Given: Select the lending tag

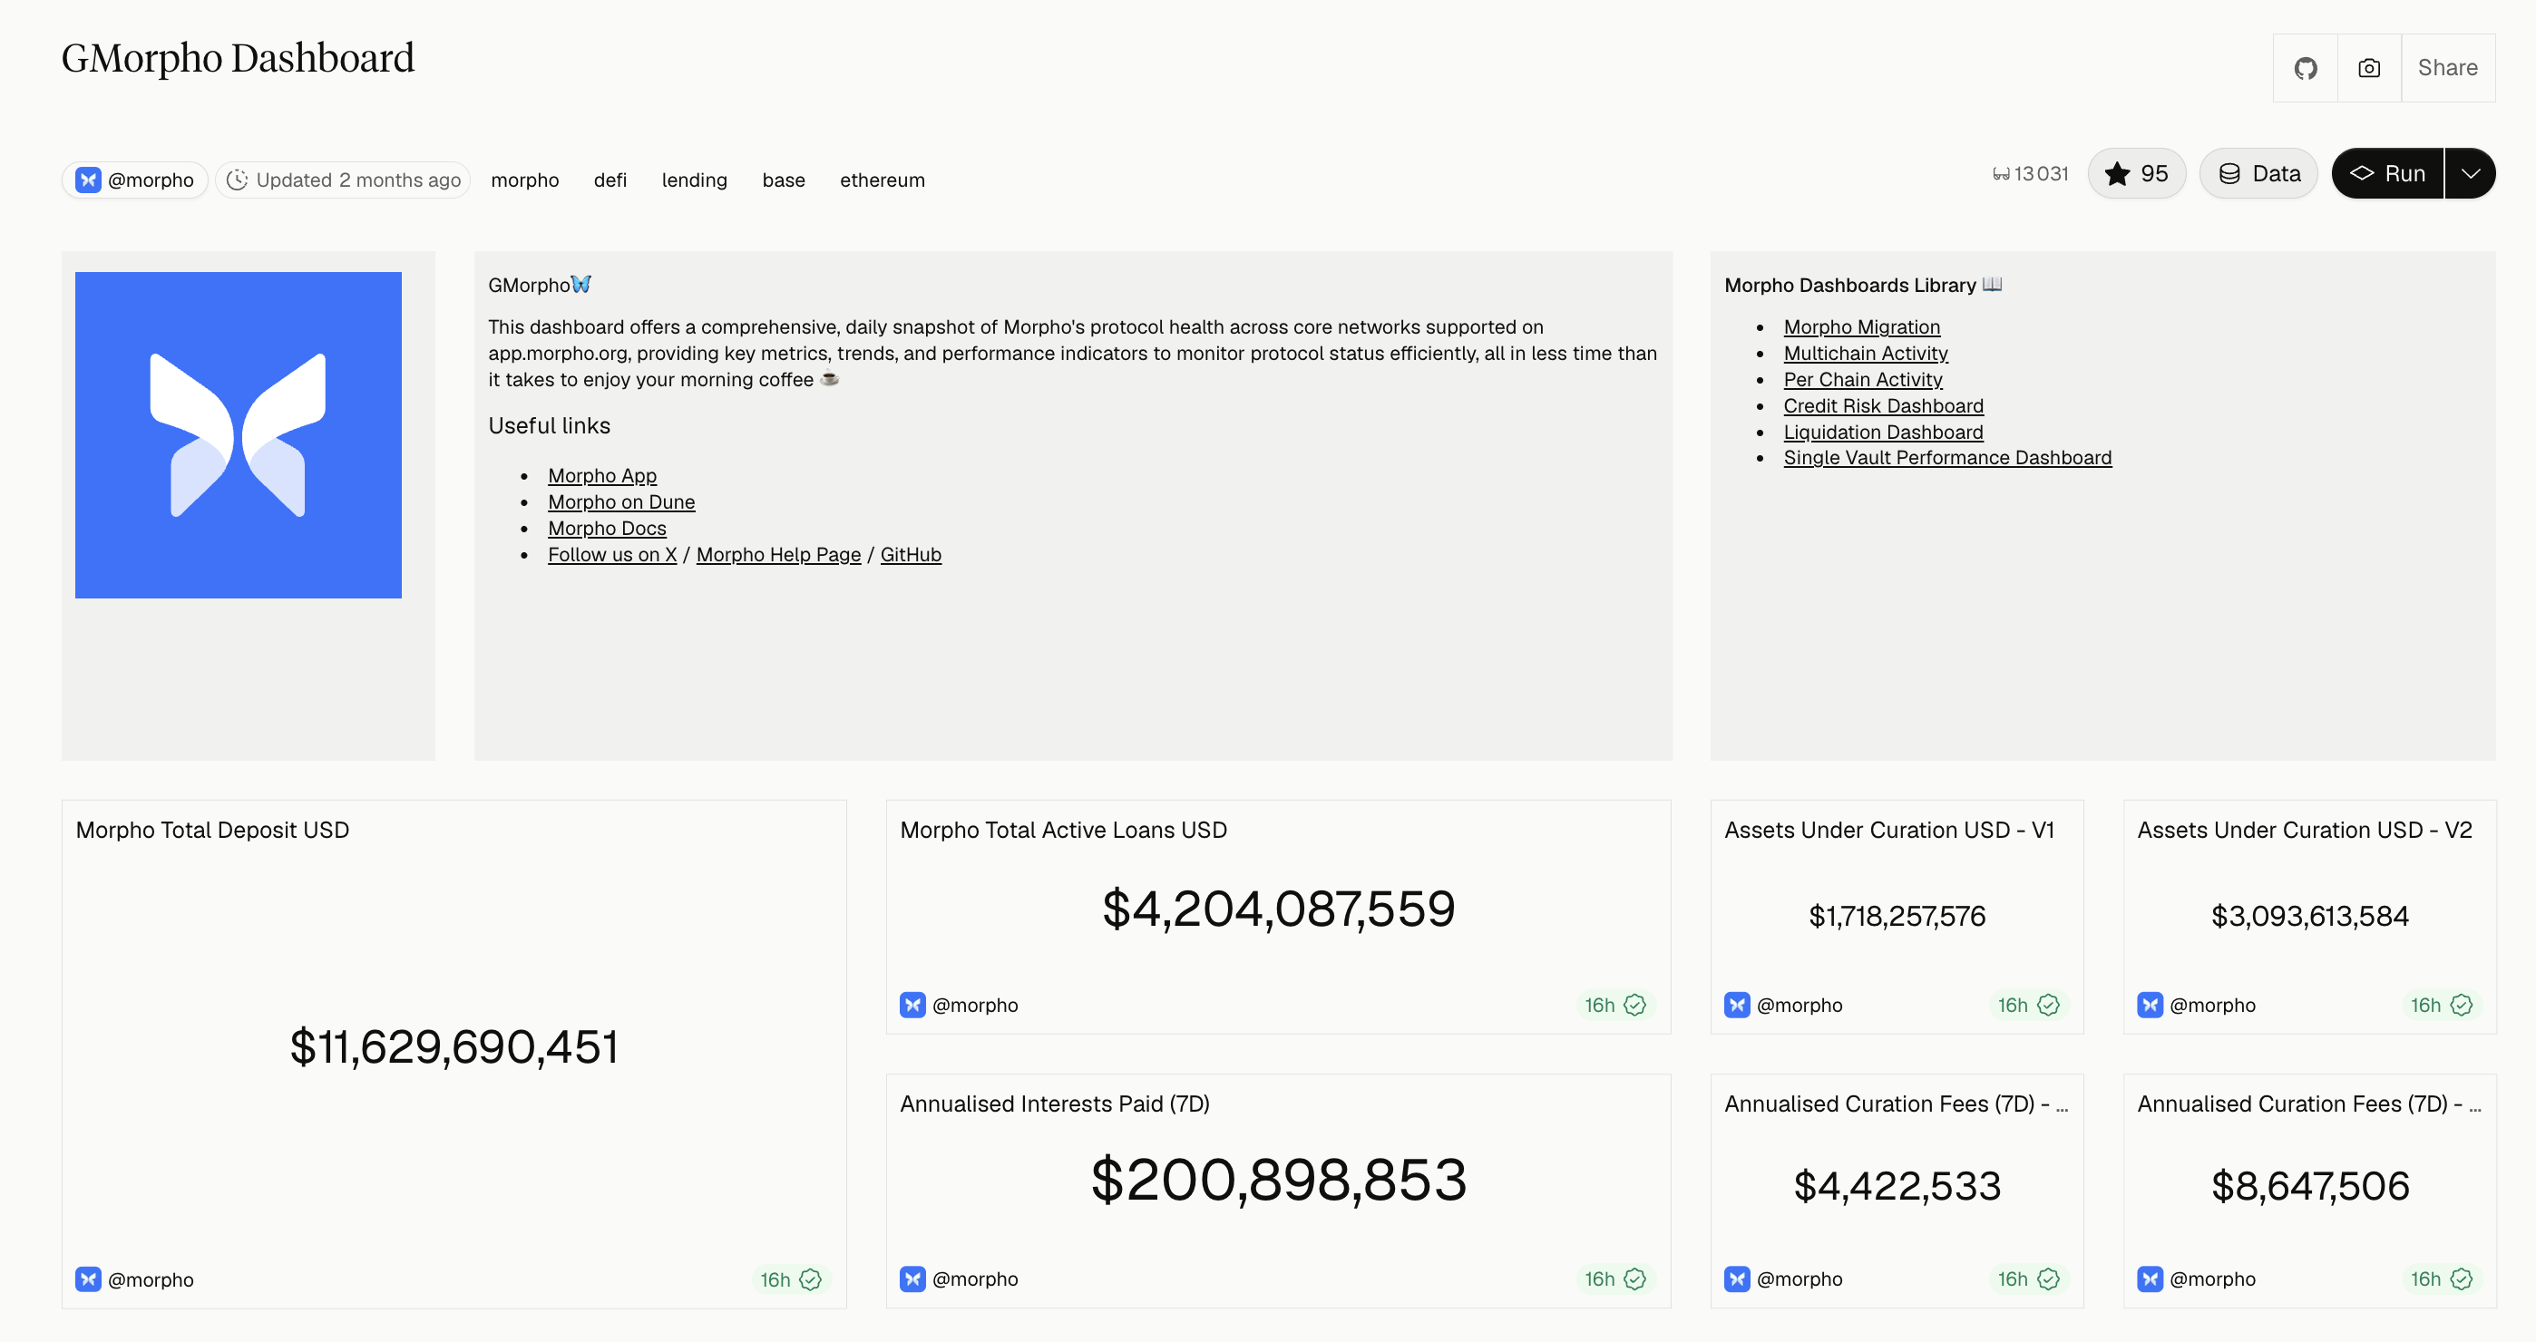Looking at the screenshot, I should 694,180.
